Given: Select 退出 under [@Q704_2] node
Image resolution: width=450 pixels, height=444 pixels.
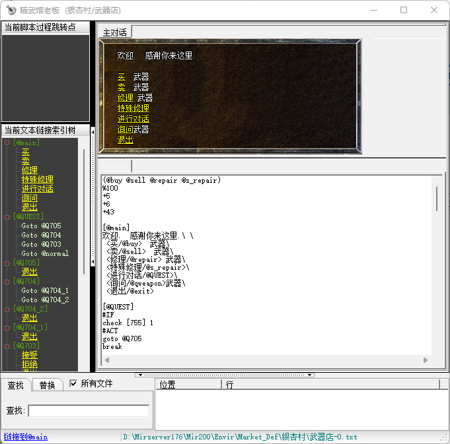Looking at the screenshot, I should [30, 318].
